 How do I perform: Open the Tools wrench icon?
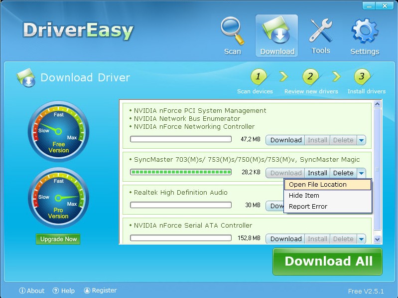pos(321,30)
